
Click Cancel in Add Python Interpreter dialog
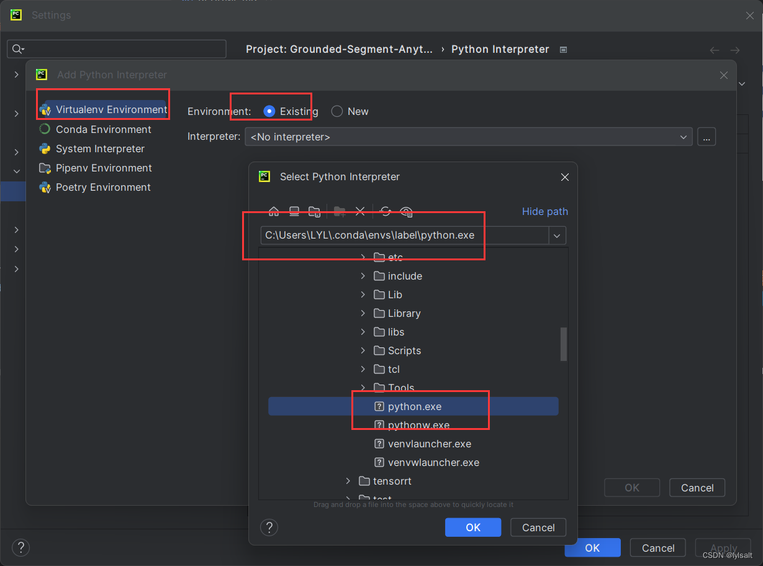coord(697,488)
